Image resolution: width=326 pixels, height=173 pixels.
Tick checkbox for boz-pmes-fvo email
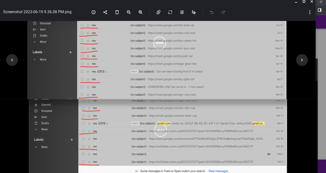(82, 41)
